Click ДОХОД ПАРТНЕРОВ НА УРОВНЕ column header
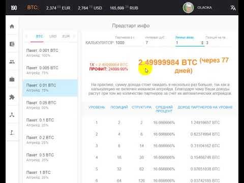244x183 pixels. point(205,107)
